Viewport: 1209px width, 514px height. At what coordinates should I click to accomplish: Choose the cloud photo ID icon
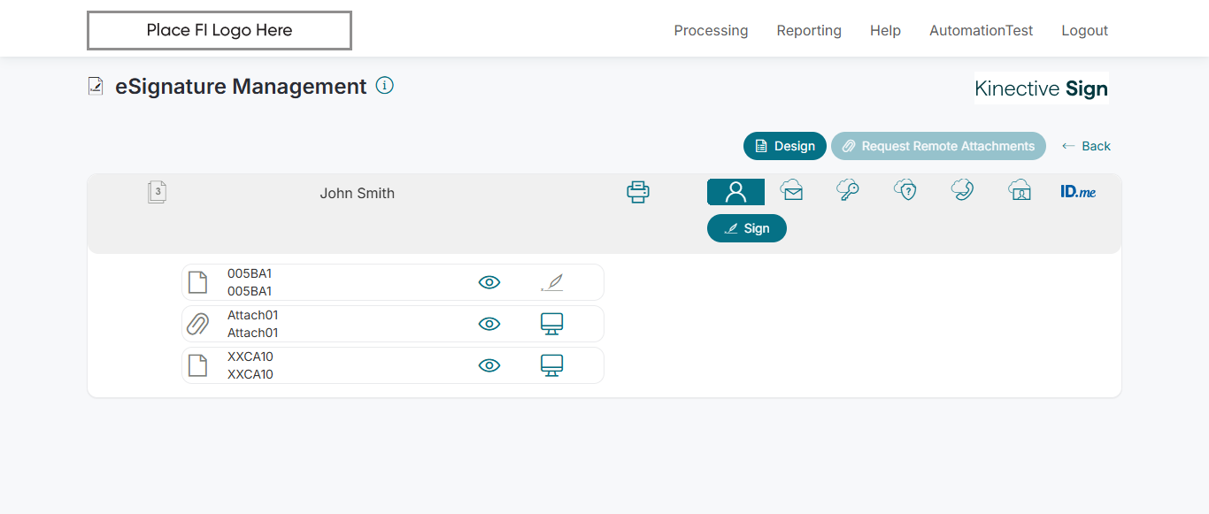point(1020,190)
